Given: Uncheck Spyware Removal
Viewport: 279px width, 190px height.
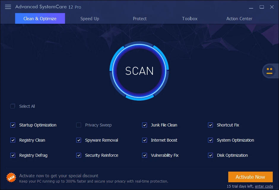Looking at the screenshot, I should (79, 140).
